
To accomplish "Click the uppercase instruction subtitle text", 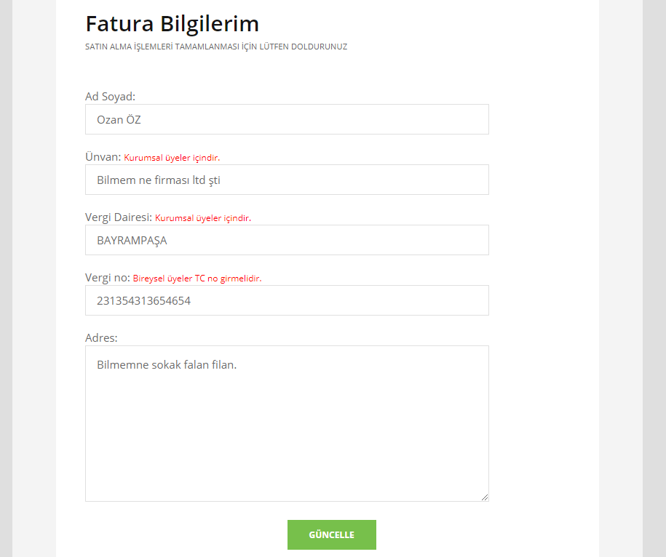I will click(x=216, y=46).
